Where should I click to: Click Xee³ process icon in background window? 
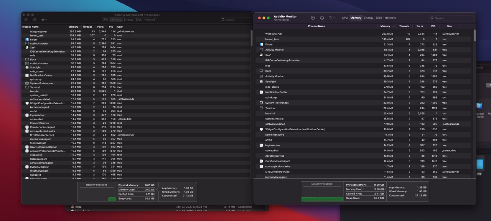click(x=27, y=47)
